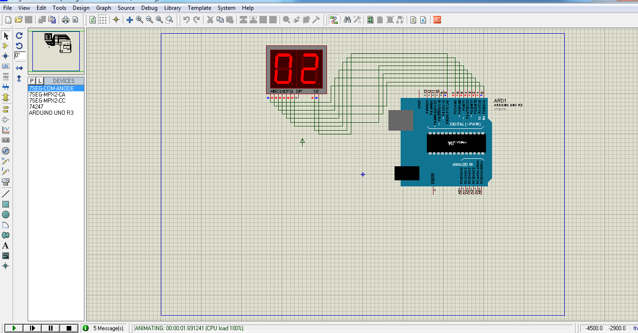Click the Redraw display icon
This screenshot has width=638, height=333.
93,20
